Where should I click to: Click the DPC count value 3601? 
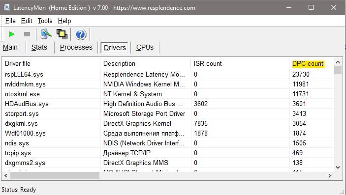coord(299,104)
